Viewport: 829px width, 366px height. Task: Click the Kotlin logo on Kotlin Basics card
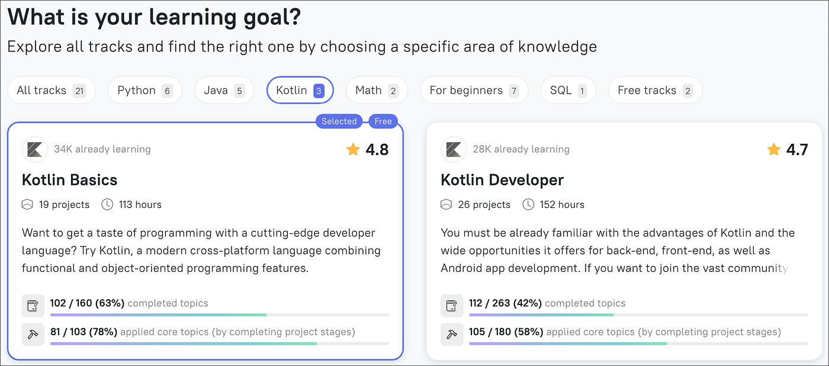pyautogui.click(x=34, y=149)
